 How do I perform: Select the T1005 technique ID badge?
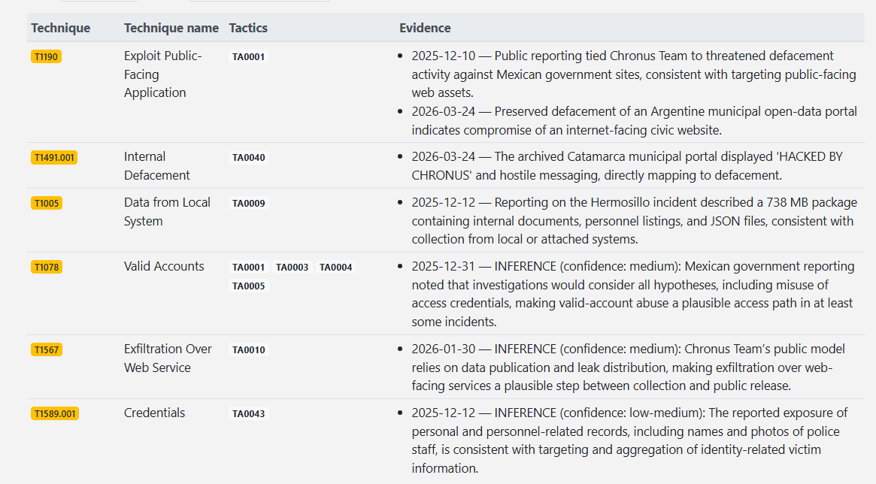point(47,204)
